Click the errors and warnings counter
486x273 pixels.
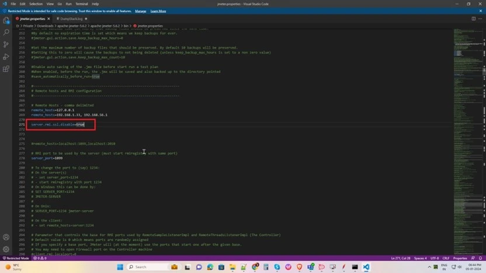coord(40,258)
